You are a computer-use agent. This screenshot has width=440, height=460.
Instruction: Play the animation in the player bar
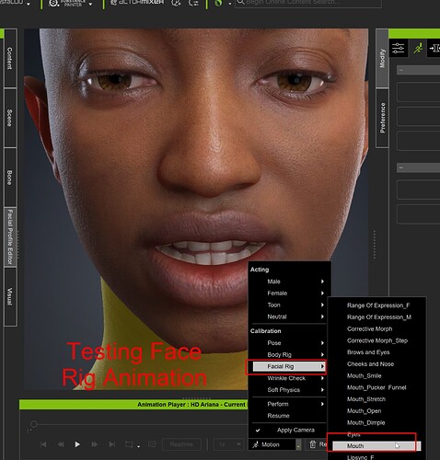click(77, 444)
